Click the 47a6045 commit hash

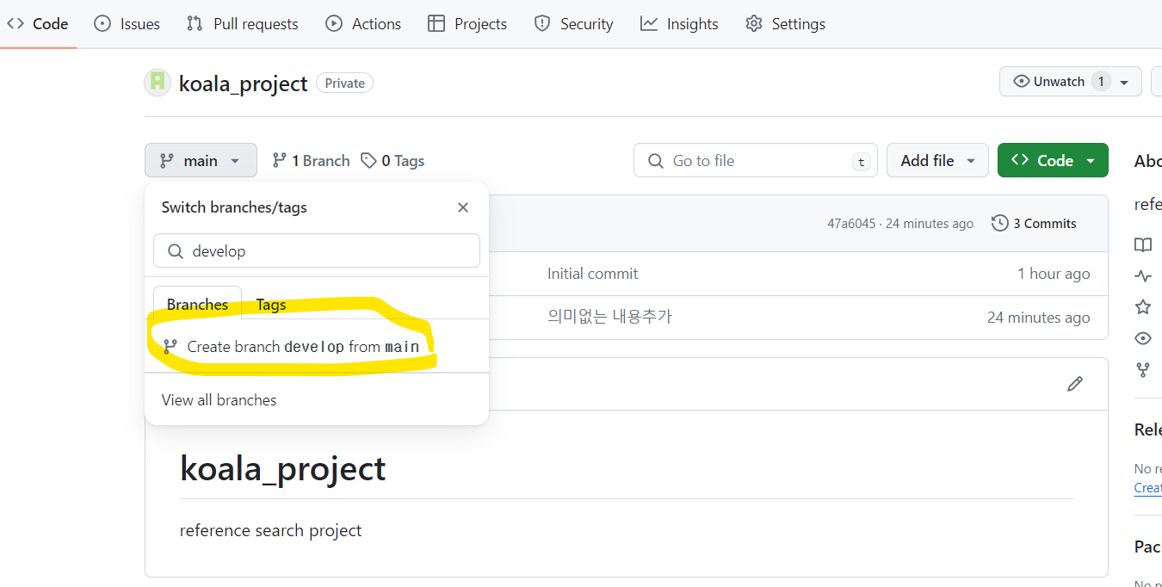point(850,224)
